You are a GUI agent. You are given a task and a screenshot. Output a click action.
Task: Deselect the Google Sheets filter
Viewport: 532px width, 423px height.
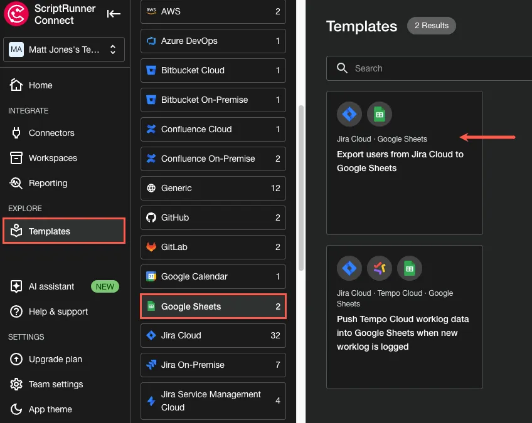213,306
